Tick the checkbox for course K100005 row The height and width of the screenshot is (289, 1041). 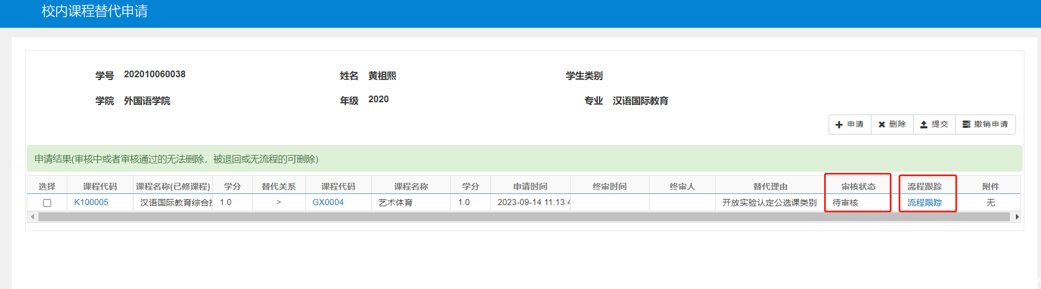(x=47, y=203)
